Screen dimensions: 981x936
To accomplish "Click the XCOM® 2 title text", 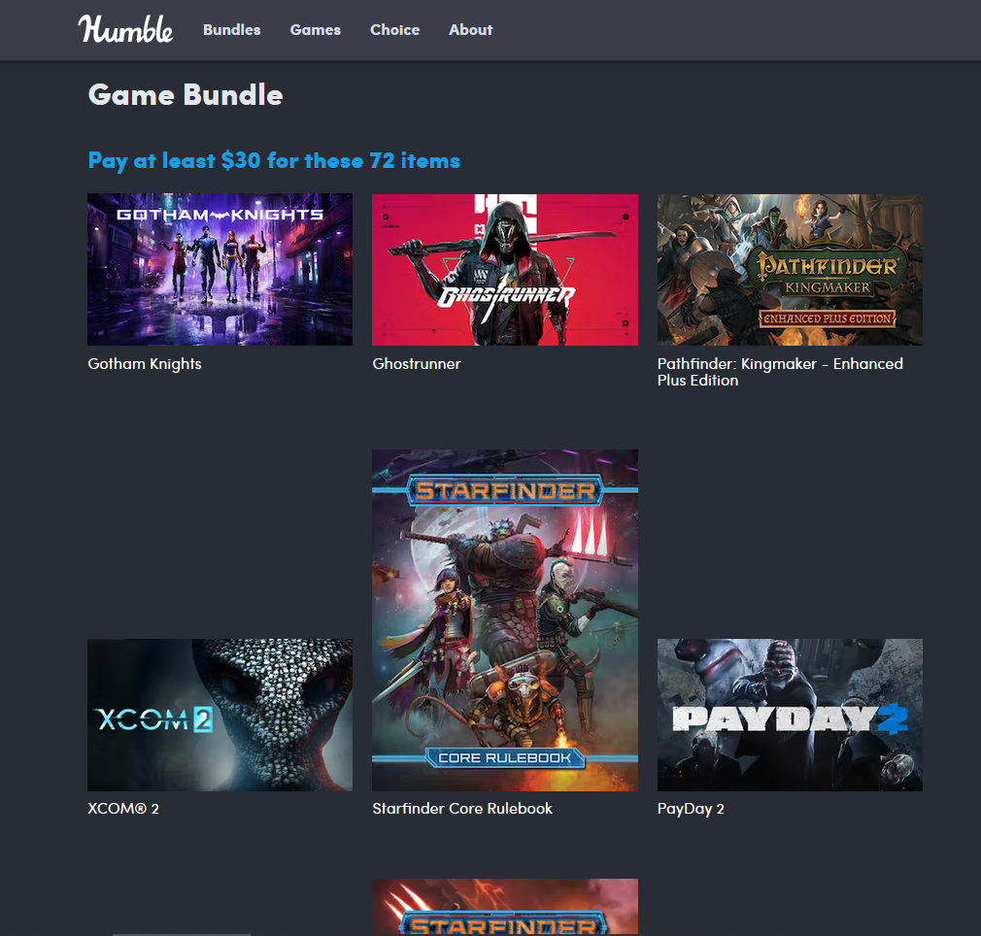I will (x=123, y=809).
